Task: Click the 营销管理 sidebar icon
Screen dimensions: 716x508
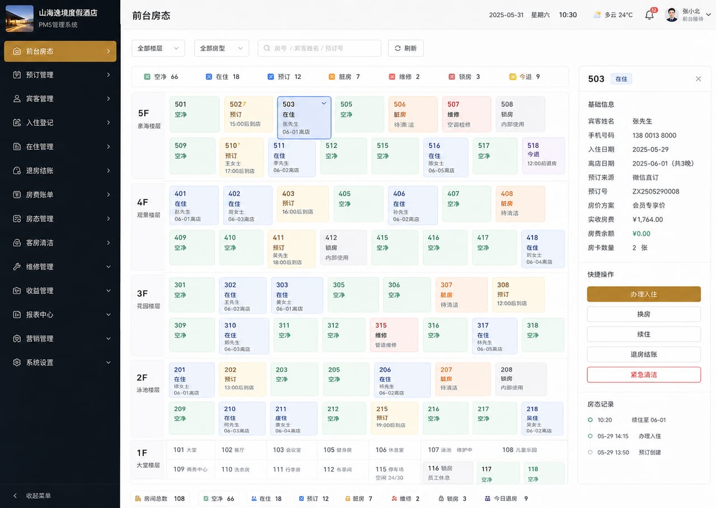Action: [x=17, y=339]
